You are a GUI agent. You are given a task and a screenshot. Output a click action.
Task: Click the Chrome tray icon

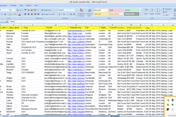coord(173,105)
